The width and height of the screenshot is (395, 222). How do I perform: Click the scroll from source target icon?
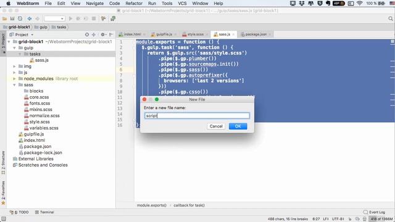coord(87,35)
